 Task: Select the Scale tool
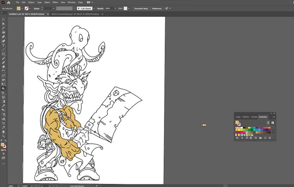3,75
